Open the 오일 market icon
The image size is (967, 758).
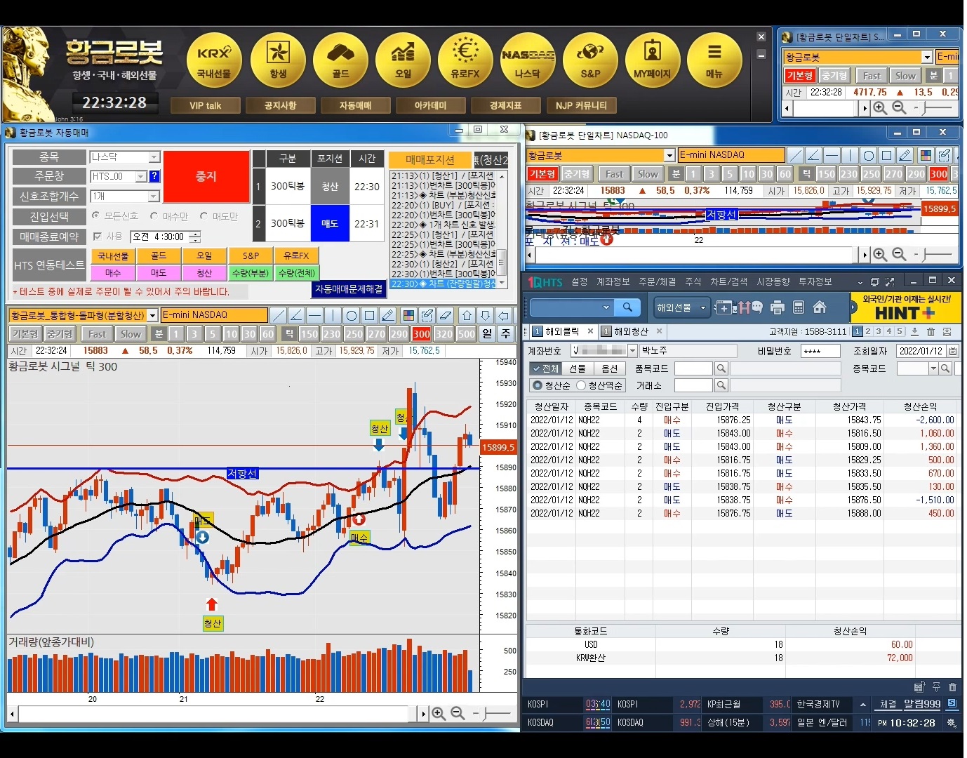click(x=403, y=60)
